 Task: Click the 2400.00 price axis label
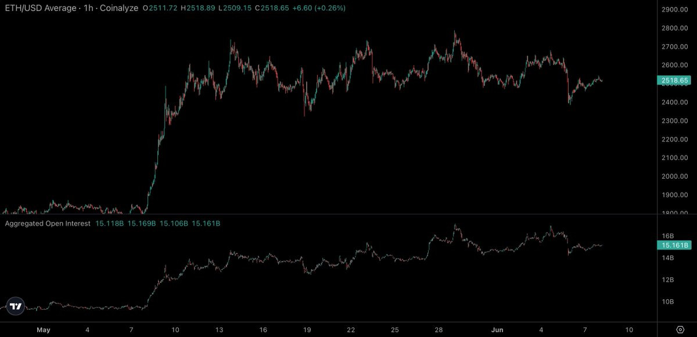click(674, 102)
